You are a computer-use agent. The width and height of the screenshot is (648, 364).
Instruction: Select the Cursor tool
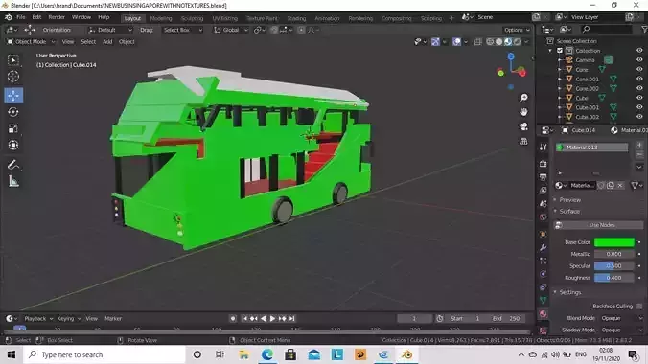(x=13, y=77)
